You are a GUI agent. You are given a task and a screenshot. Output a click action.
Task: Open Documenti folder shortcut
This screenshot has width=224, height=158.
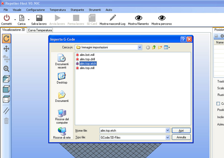click(62, 96)
